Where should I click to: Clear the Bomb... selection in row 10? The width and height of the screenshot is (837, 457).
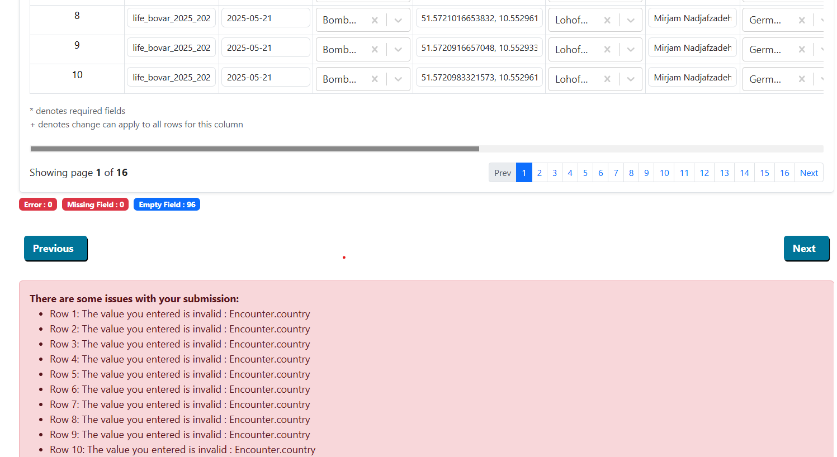[x=375, y=79]
